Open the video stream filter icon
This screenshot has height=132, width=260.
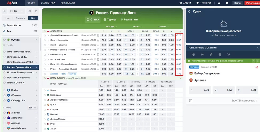29,11
